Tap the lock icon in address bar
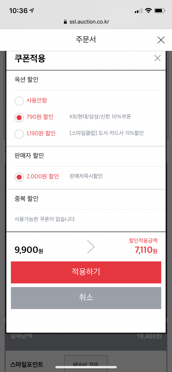Screen dimensions: 172x372 65,22
